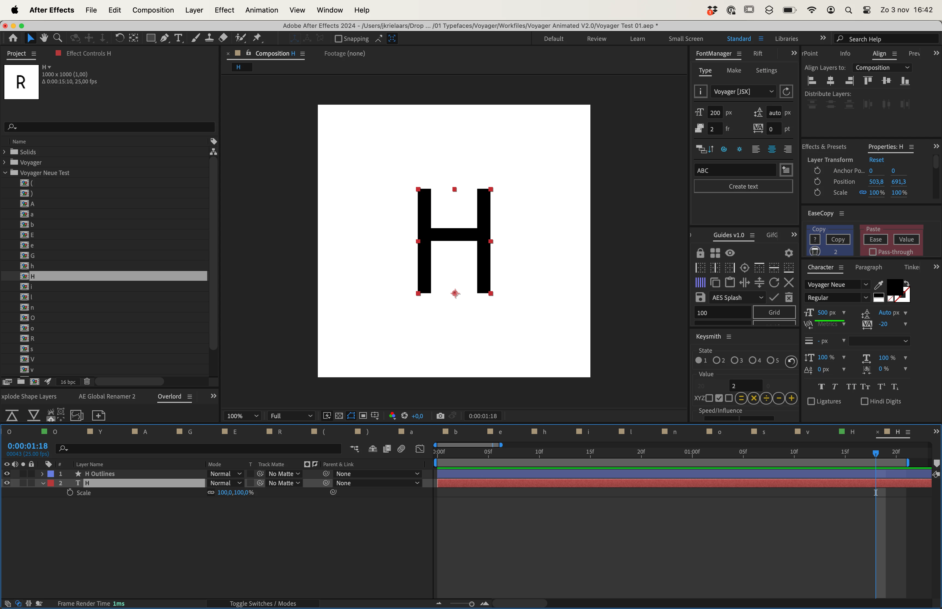Viewport: 942px width, 609px height.
Task: Select the Rectangle shape tool
Action: [x=151, y=38]
